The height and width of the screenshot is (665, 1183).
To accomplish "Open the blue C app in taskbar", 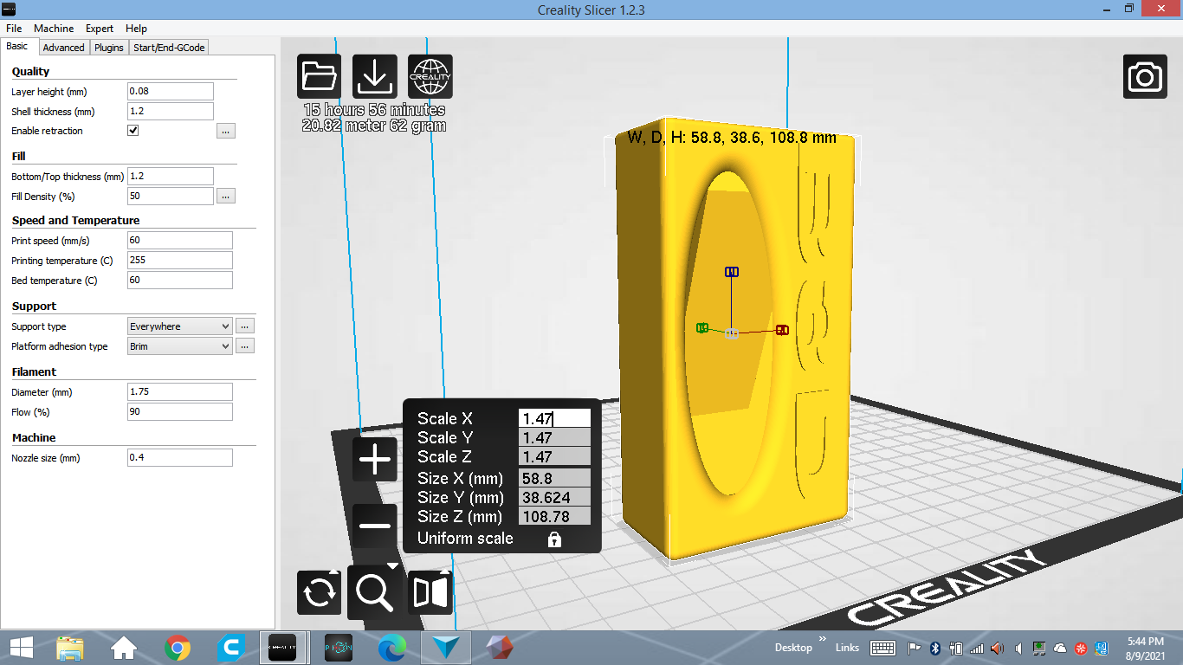I will 231,648.
